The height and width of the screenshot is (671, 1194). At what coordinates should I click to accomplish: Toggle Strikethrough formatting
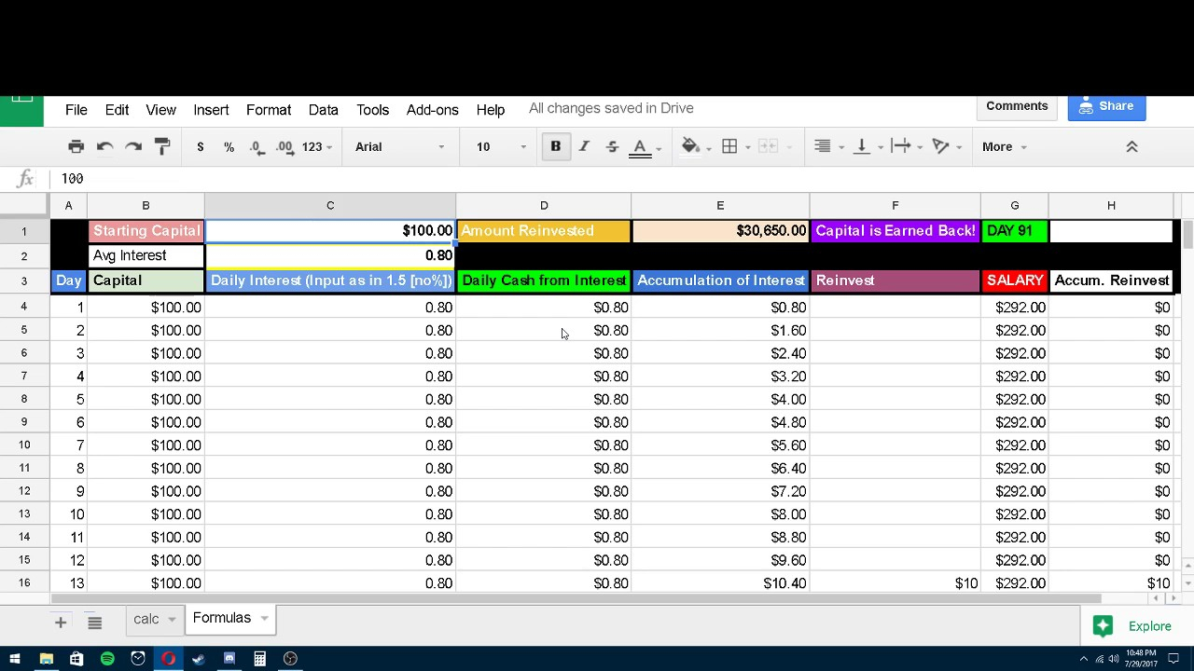click(612, 146)
